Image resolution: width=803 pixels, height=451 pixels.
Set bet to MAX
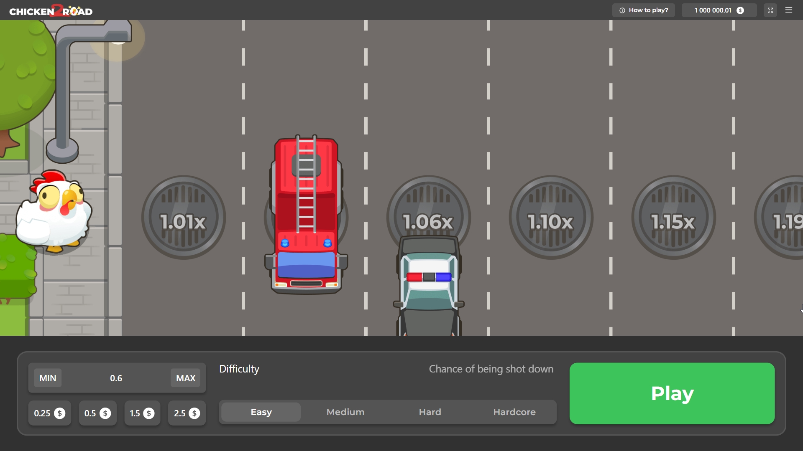coord(186,378)
